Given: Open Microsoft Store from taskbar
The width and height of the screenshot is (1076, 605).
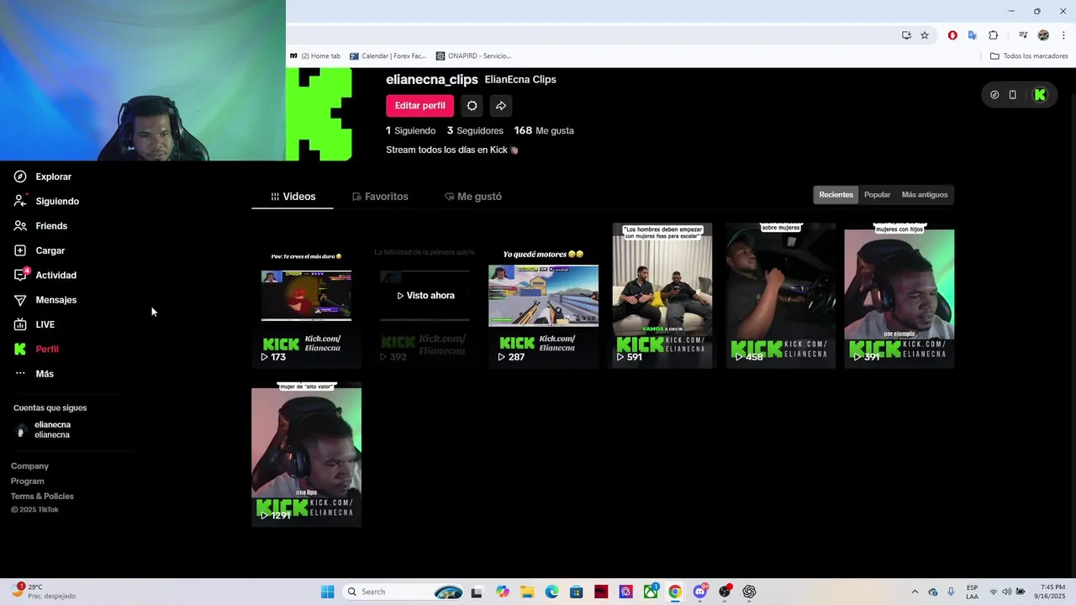Looking at the screenshot, I should click(576, 592).
